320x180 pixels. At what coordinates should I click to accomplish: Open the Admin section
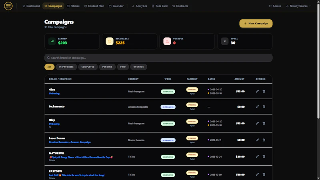point(275,6)
